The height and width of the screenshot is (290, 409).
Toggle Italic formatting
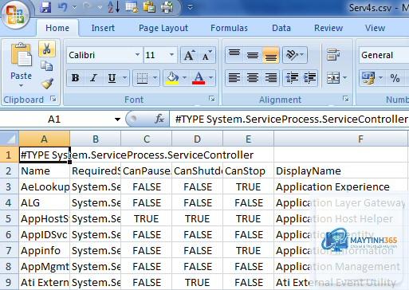(93, 78)
